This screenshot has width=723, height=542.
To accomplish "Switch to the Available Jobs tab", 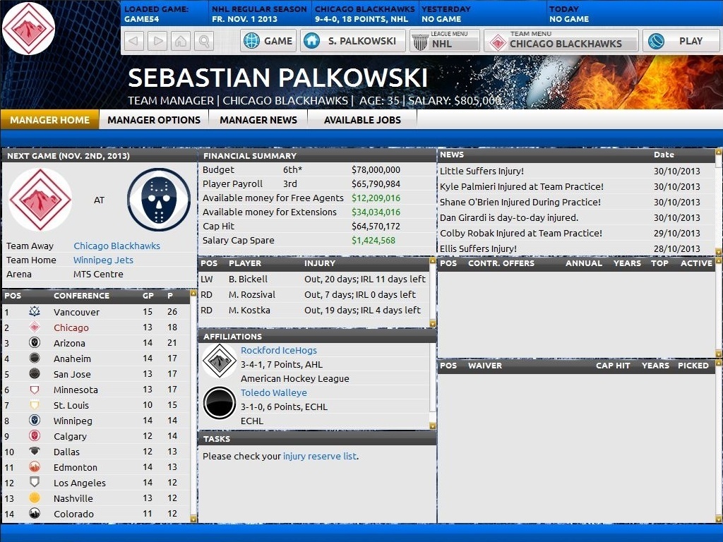I will (x=362, y=120).
